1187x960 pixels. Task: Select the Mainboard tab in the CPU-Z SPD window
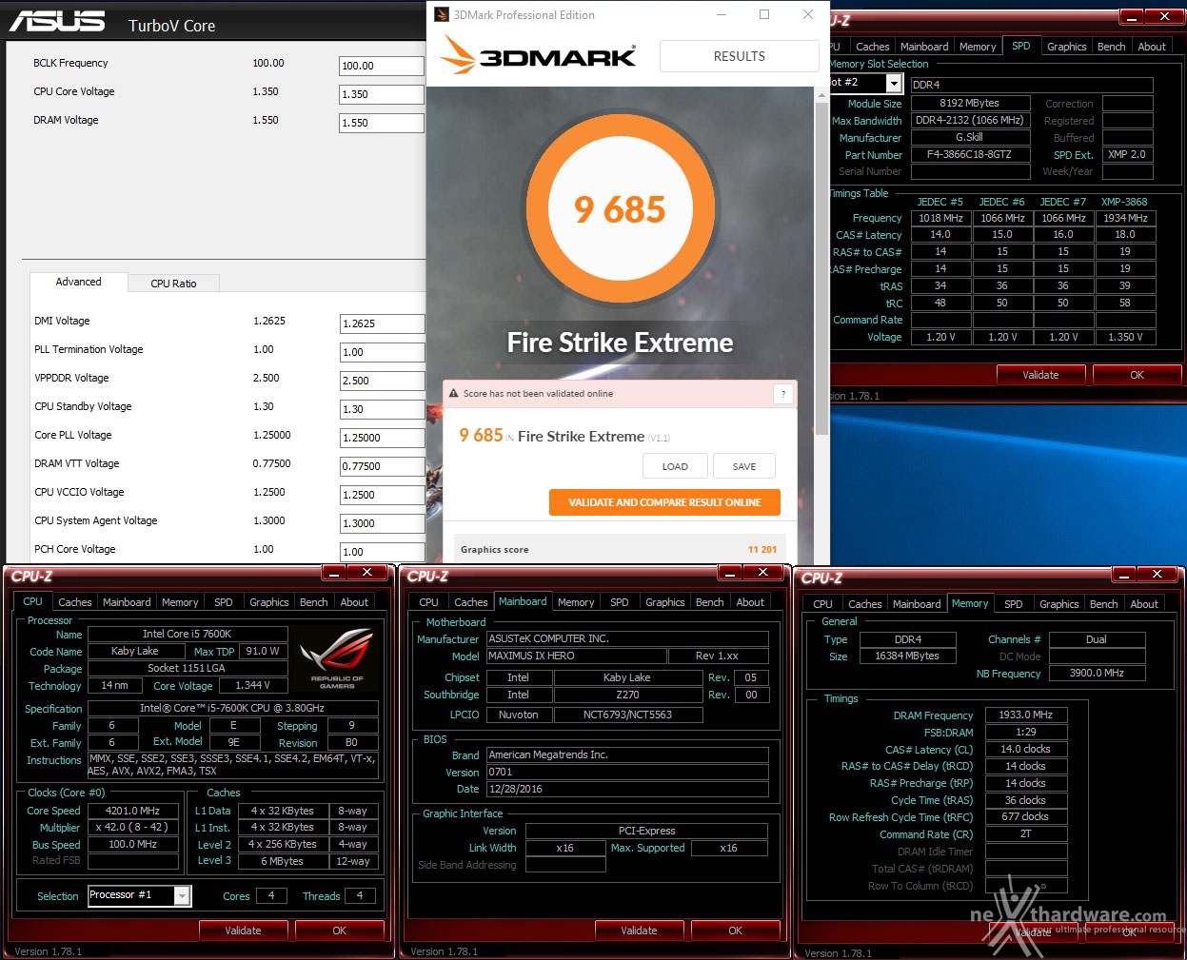924,47
